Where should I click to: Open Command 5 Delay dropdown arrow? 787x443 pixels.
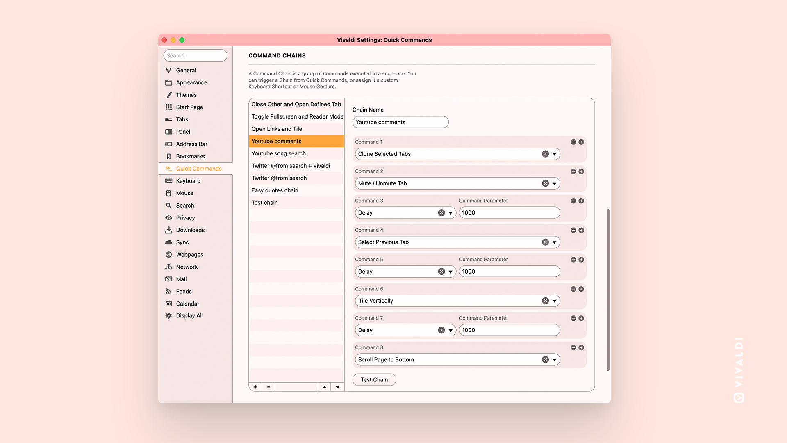pos(450,272)
